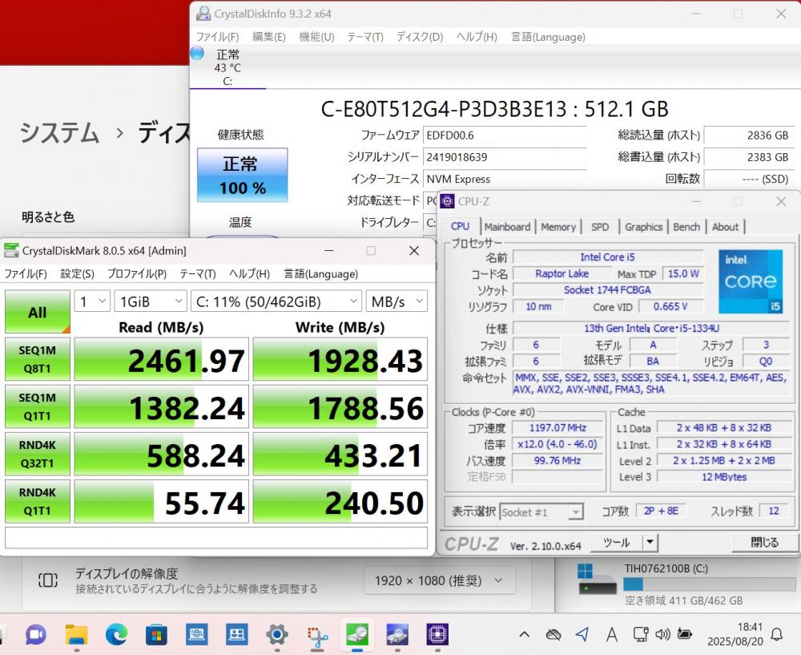This screenshot has width=801, height=655.
Task: Open the Snipping Tool taskbar icon
Action: (x=317, y=635)
